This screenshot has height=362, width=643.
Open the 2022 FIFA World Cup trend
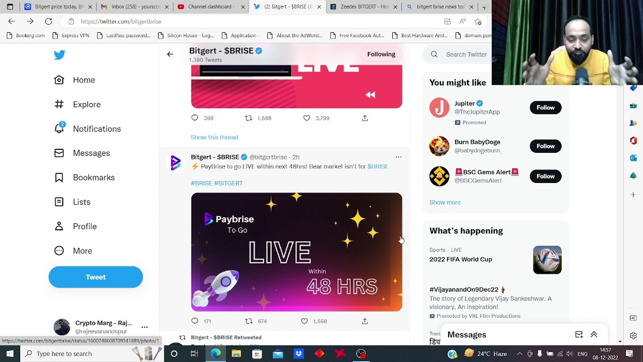tap(461, 259)
